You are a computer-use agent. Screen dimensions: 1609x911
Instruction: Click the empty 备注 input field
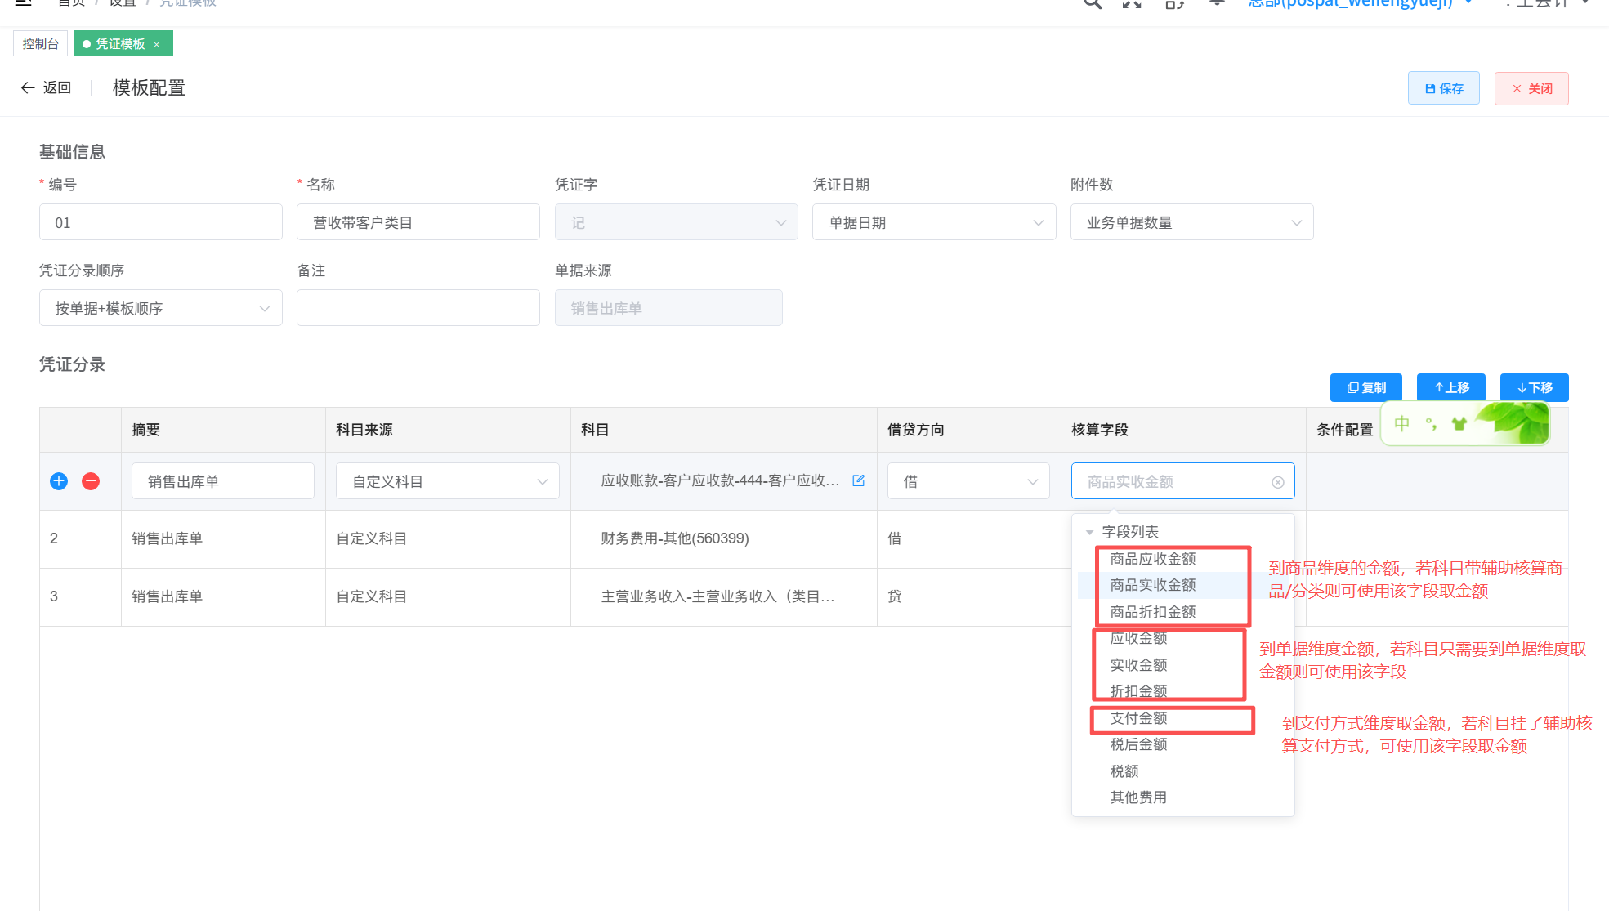418,308
